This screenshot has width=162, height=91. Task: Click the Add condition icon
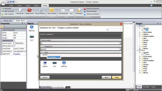(3, 14)
